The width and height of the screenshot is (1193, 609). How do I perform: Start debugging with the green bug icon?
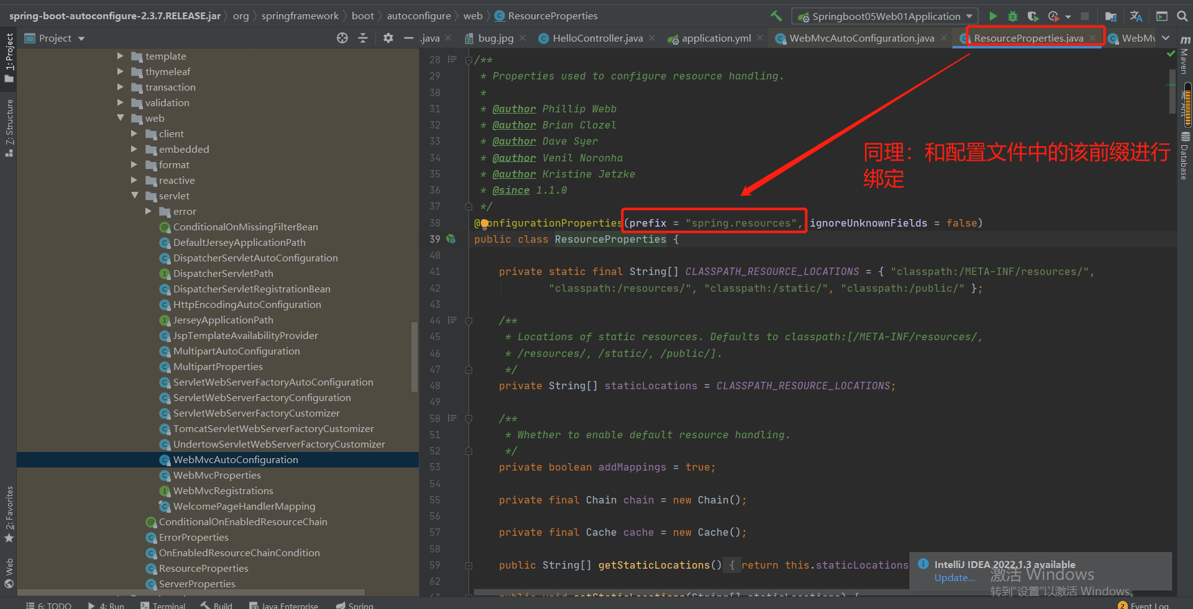[1013, 16]
